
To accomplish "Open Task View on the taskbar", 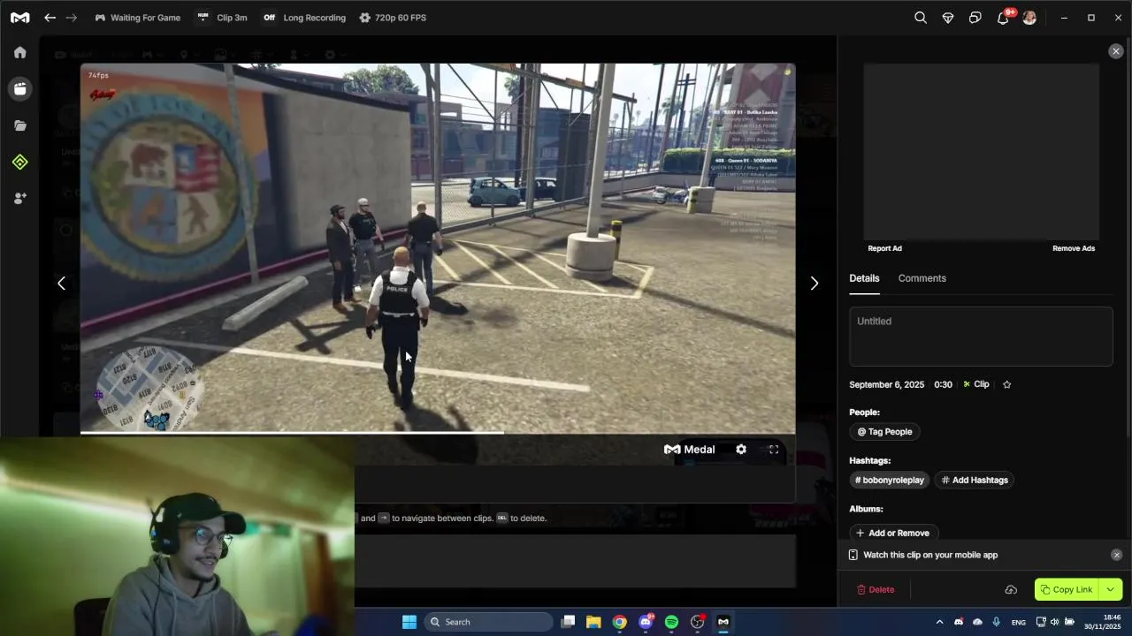I will (x=569, y=622).
